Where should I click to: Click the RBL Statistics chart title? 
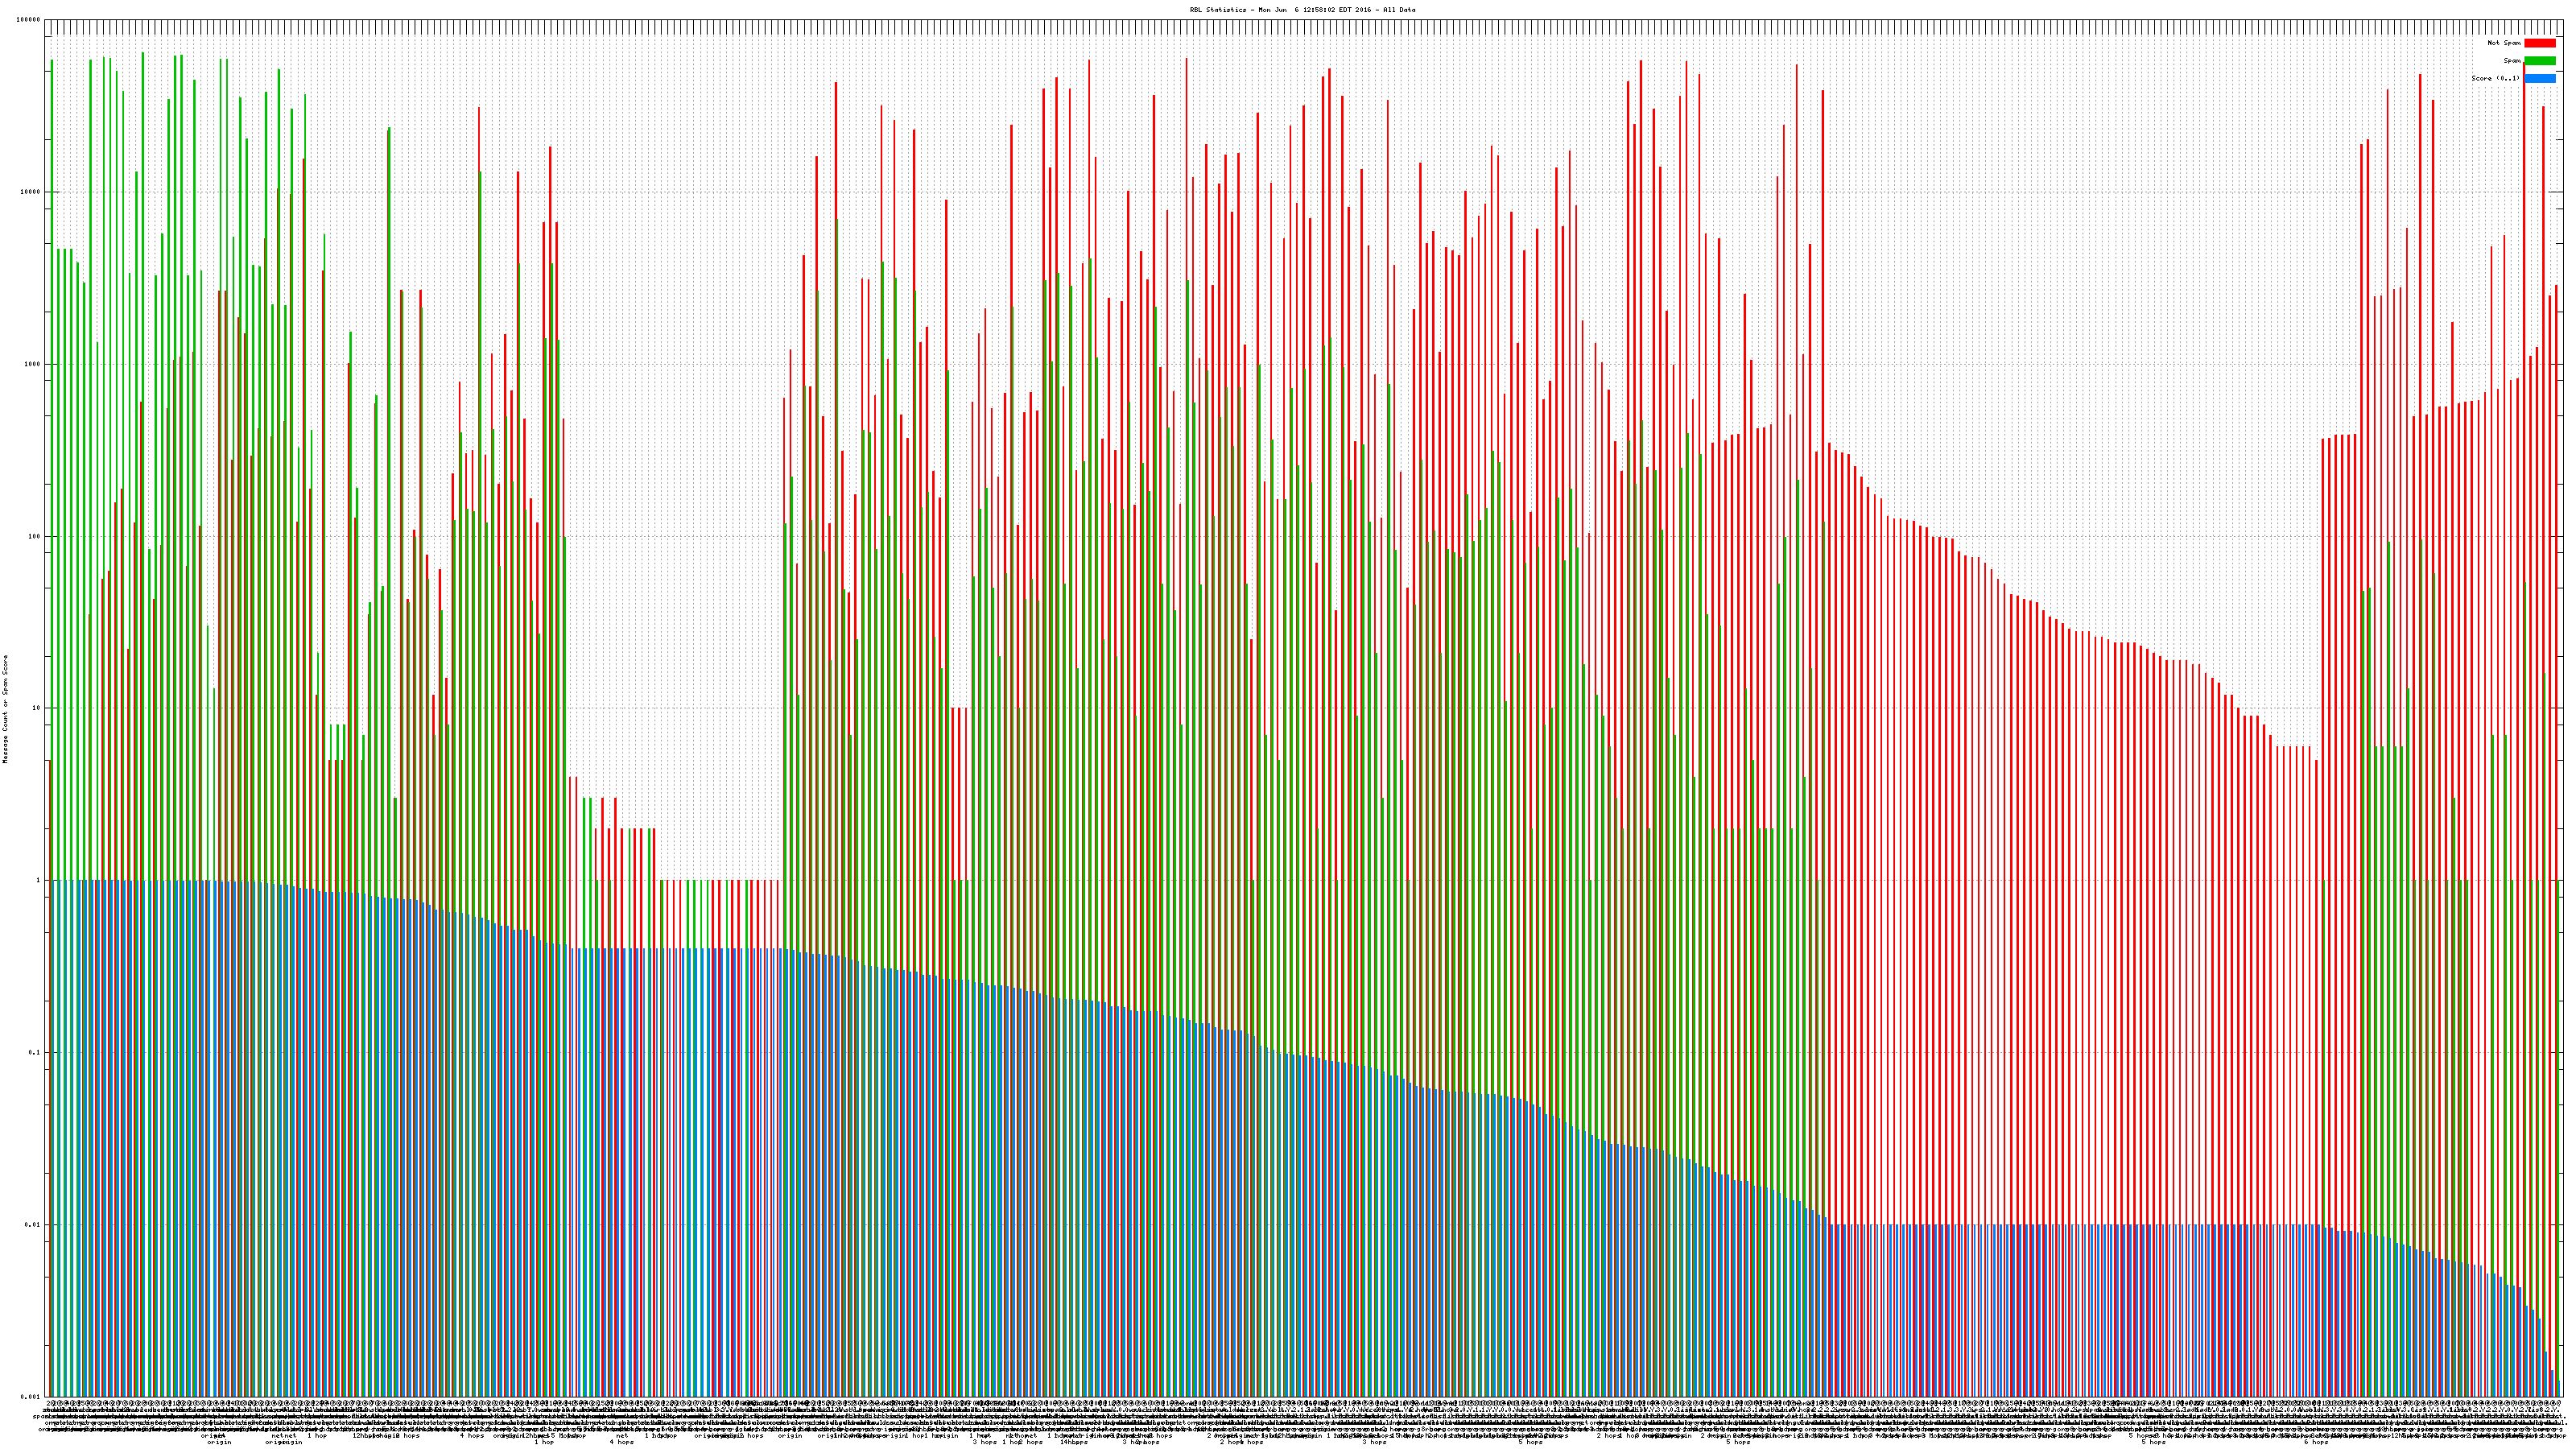click(1302, 10)
